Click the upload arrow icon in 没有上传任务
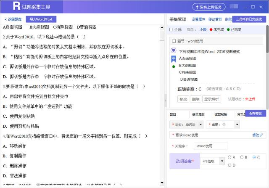The image size is (269, 188). [197, 7]
